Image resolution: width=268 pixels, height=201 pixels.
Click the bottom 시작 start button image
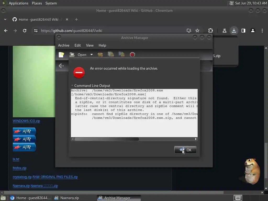24,147
